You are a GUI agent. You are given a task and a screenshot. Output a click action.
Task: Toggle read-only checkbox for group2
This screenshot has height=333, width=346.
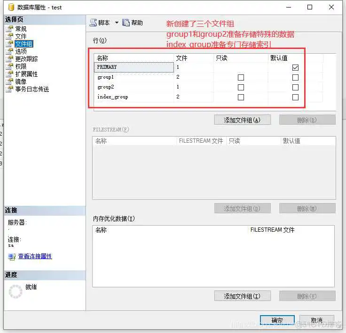point(241,87)
